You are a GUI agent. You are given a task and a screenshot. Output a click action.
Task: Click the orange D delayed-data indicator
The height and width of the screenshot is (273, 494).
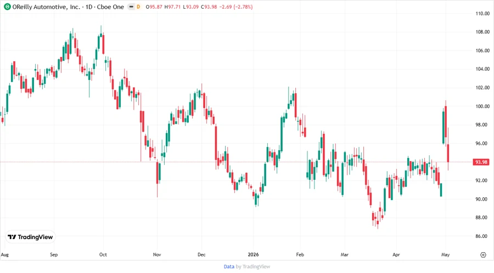138,7
